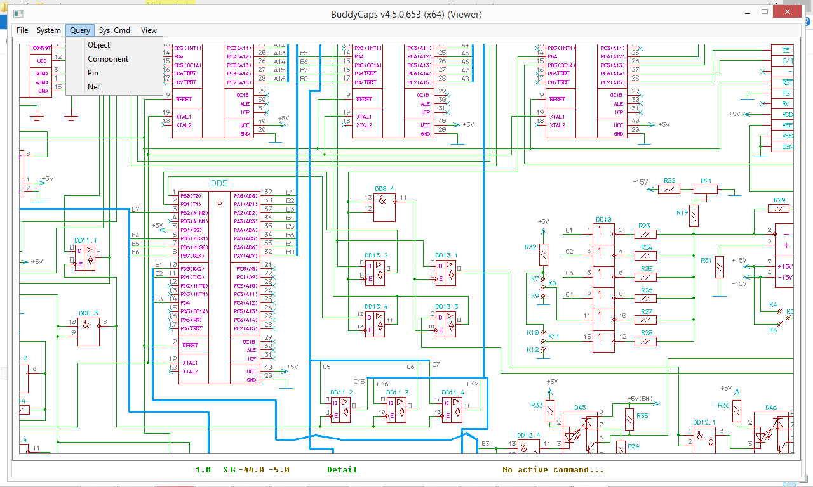Select the DD5 microcontroller chip label
813x487 pixels.
coord(219,183)
